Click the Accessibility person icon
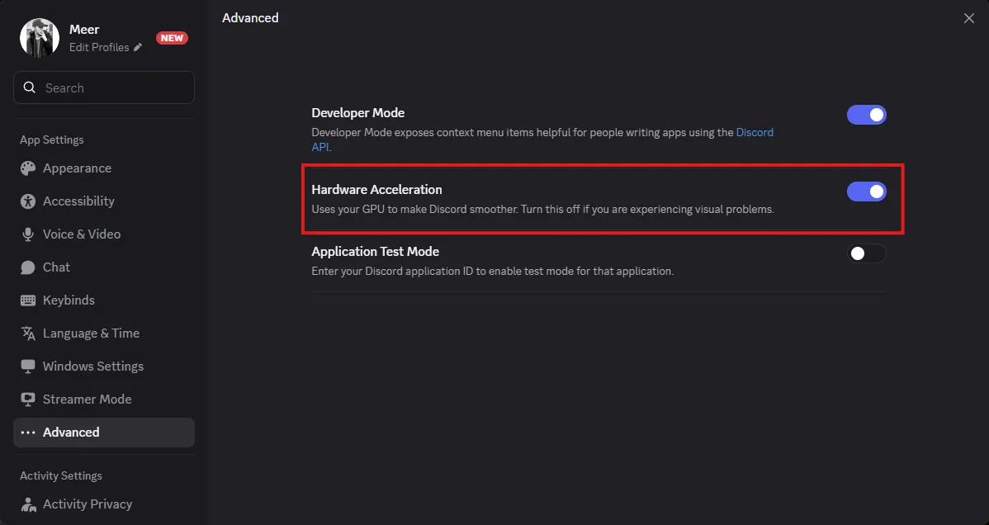 (28, 201)
